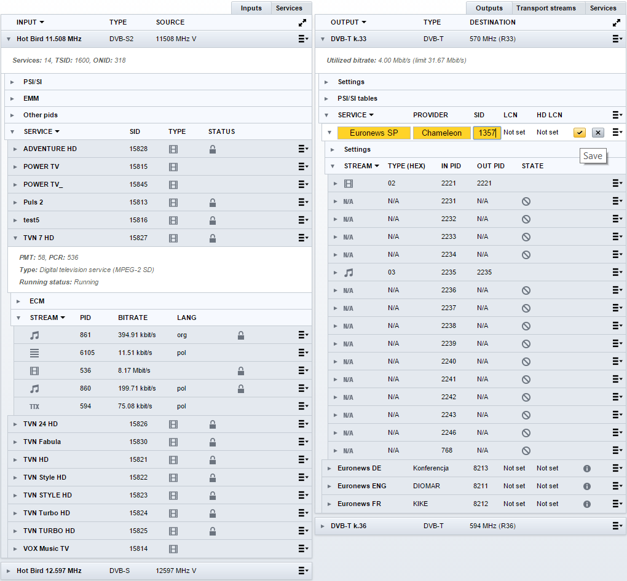The image size is (627, 581).
Task: Show info for Euronews ENG service
Action: pyautogui.click(x=587, y=486)
